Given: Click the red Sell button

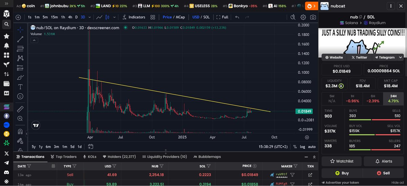Looking at the screenshot, I should pos(383,173).
